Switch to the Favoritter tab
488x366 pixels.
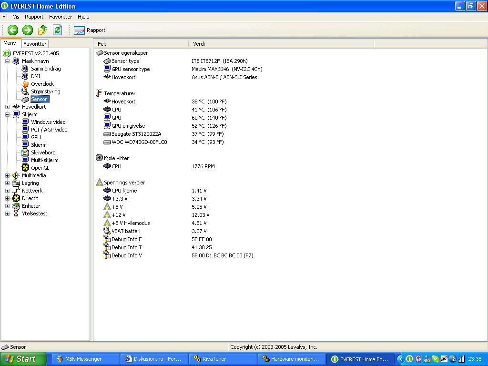(x=35, y=44)
